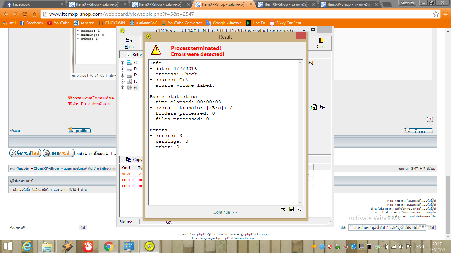
Task: Click the print icon in Result dialog
Action: [282, 209]
